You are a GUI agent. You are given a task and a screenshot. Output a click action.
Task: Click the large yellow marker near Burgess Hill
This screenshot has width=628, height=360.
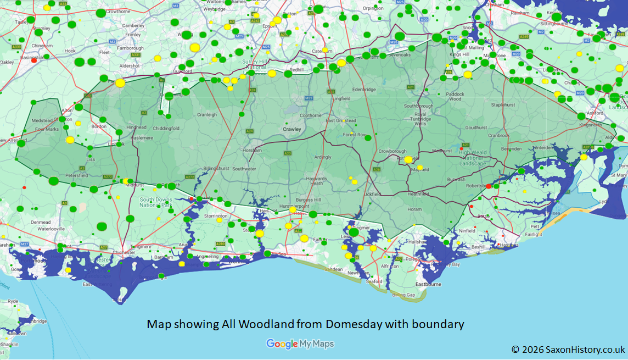tap(293, 209)
